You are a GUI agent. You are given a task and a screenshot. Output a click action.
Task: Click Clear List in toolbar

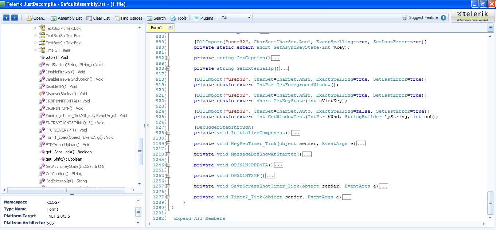pyautogui.click(x=98, y=18)
